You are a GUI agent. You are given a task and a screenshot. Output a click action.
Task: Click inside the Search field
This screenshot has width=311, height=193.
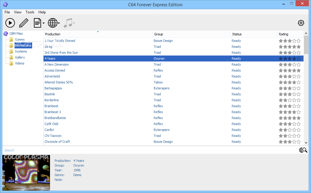(x=150, y=150)
